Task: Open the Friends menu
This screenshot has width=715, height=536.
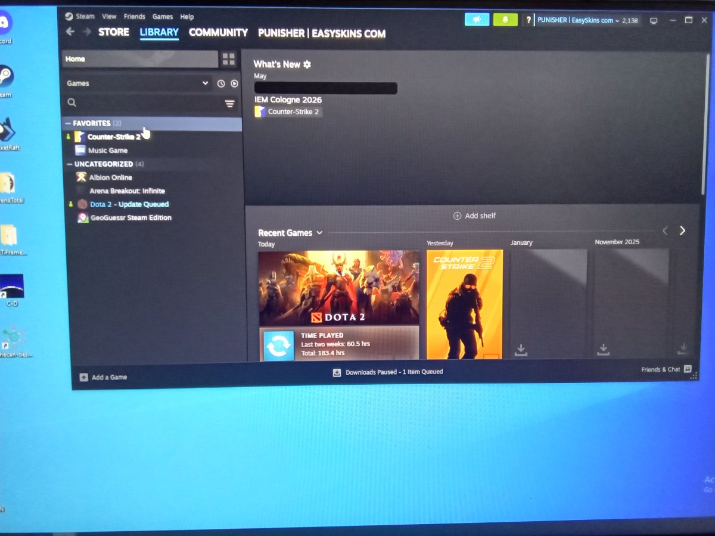Action: (x=135, y=17)
